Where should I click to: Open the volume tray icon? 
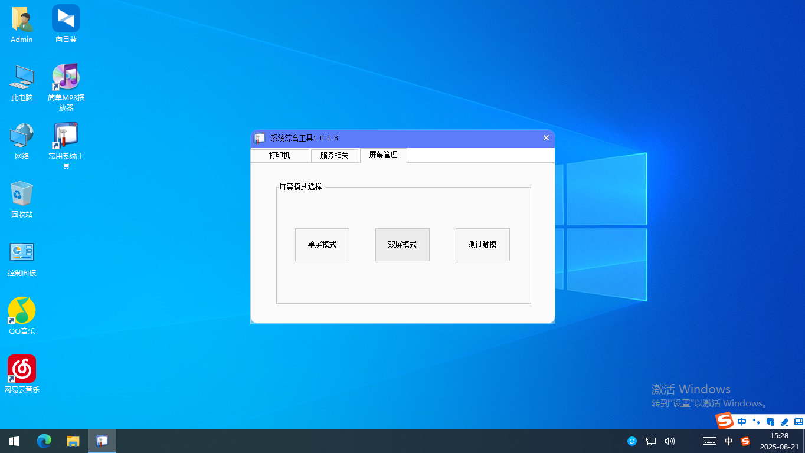[670, 441]
